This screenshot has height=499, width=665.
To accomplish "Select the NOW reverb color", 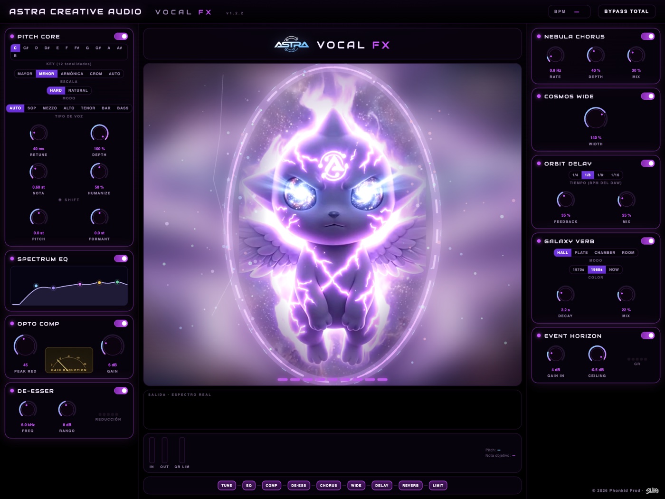I will point(614,269).
